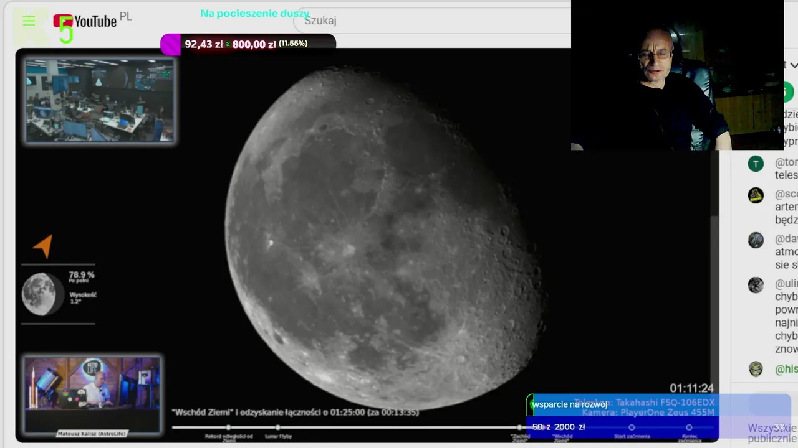The height and width of the screenshot is (448, 798).
Task: Click the 92,43 zł donation goal bar
Action: [248, 44]
